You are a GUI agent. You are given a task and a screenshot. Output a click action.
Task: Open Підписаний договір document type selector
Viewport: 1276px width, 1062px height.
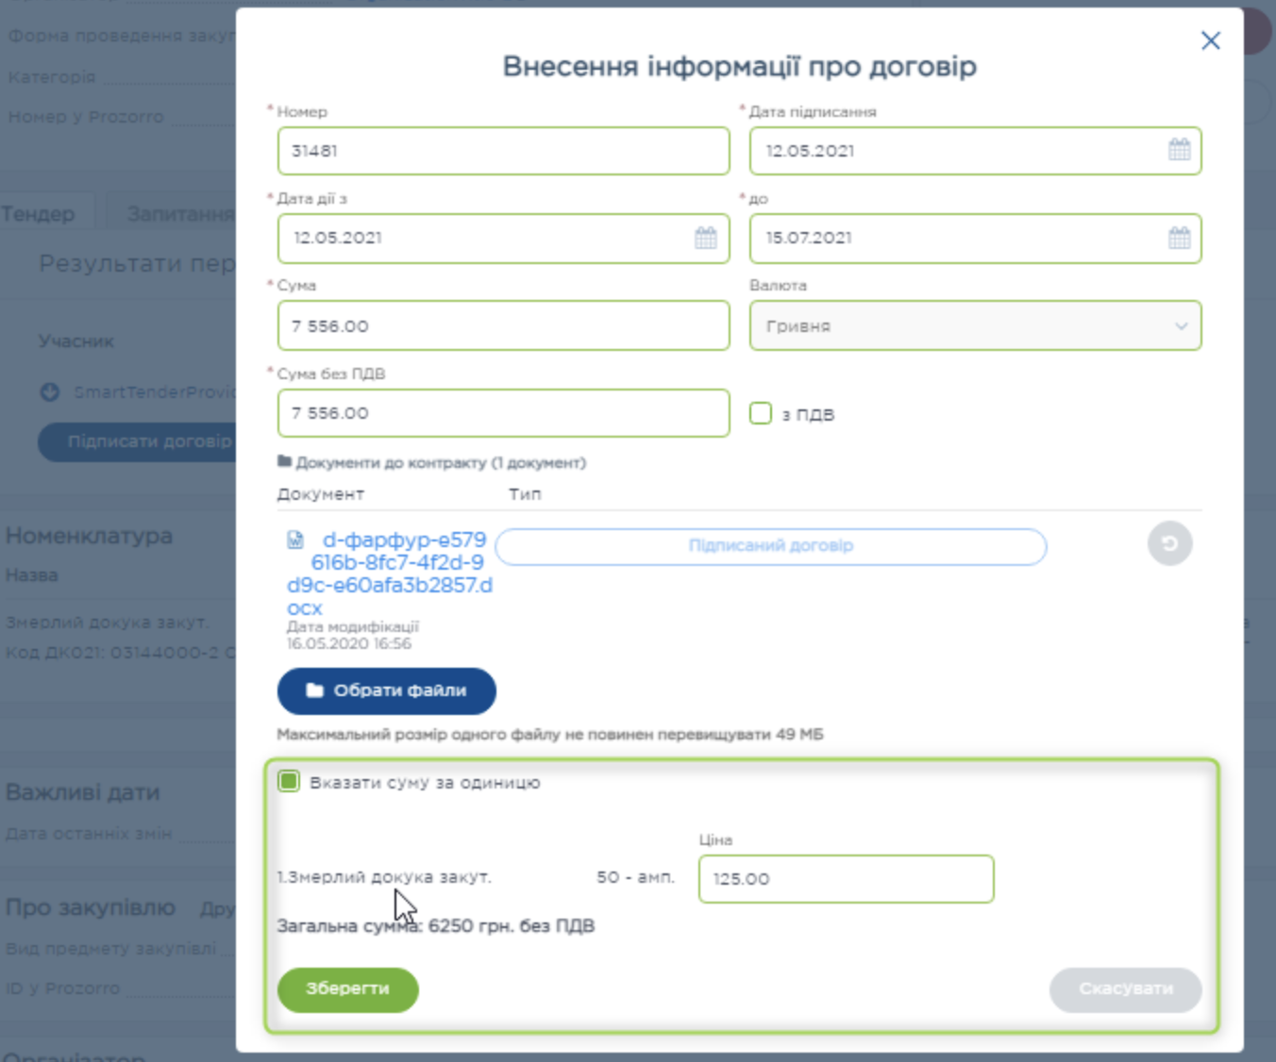click(770, 546)
